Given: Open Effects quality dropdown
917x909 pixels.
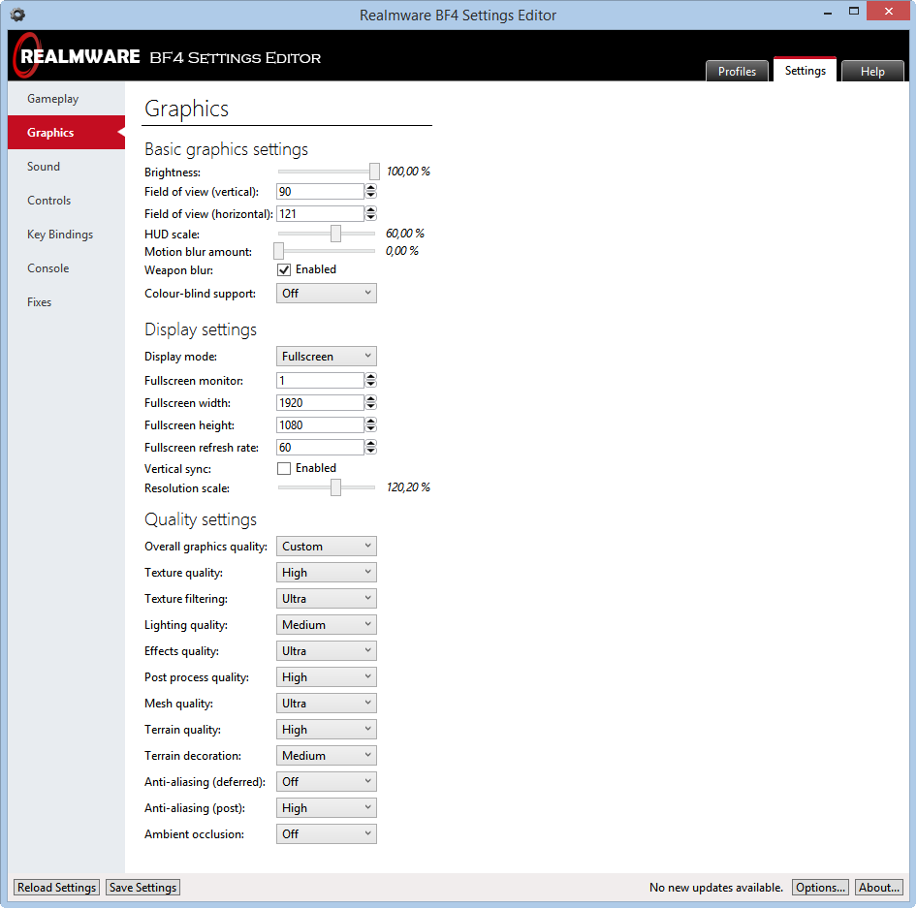Looking at the screenshot, I should point(327,650).
